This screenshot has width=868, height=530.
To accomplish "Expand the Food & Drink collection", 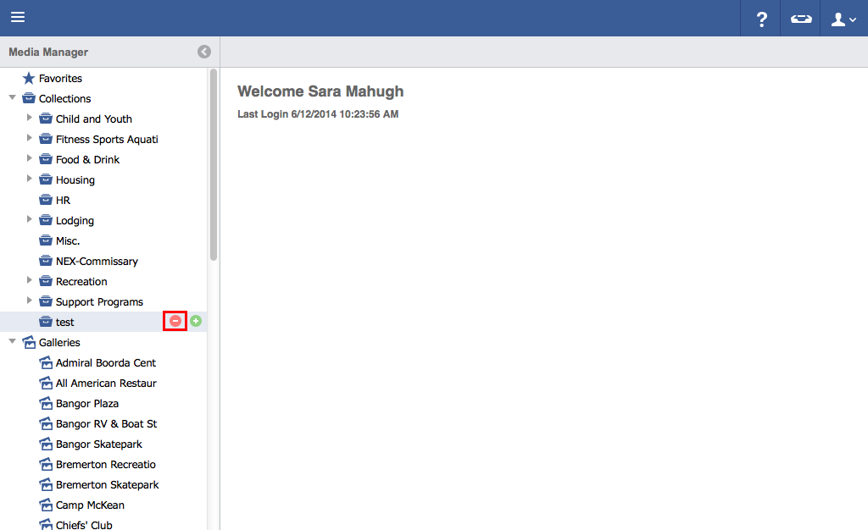I will [30, 159].
